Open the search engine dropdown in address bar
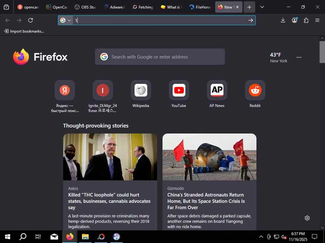 coord(66,20)
